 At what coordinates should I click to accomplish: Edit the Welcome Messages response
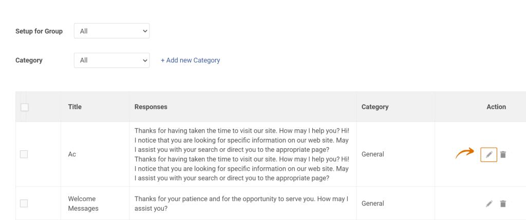tap(489, 203)
